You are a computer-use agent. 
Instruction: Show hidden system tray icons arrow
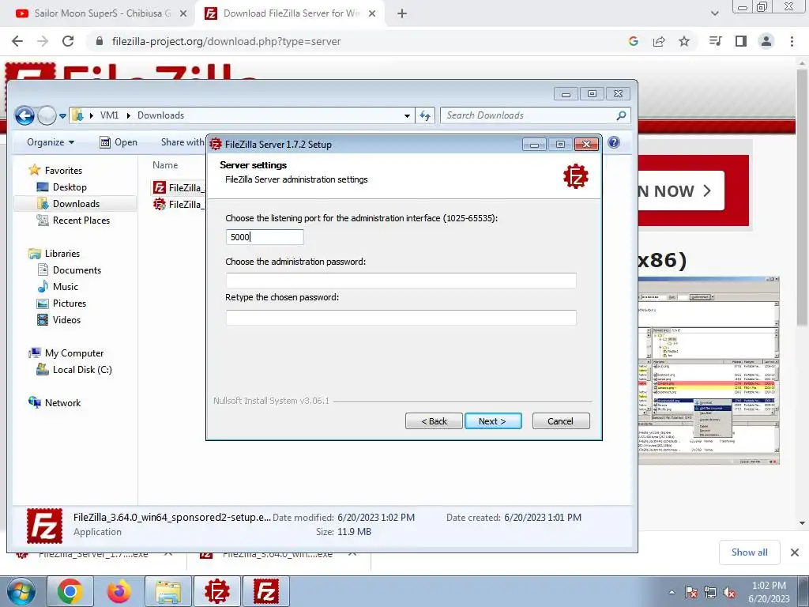(x=672, y=592)
